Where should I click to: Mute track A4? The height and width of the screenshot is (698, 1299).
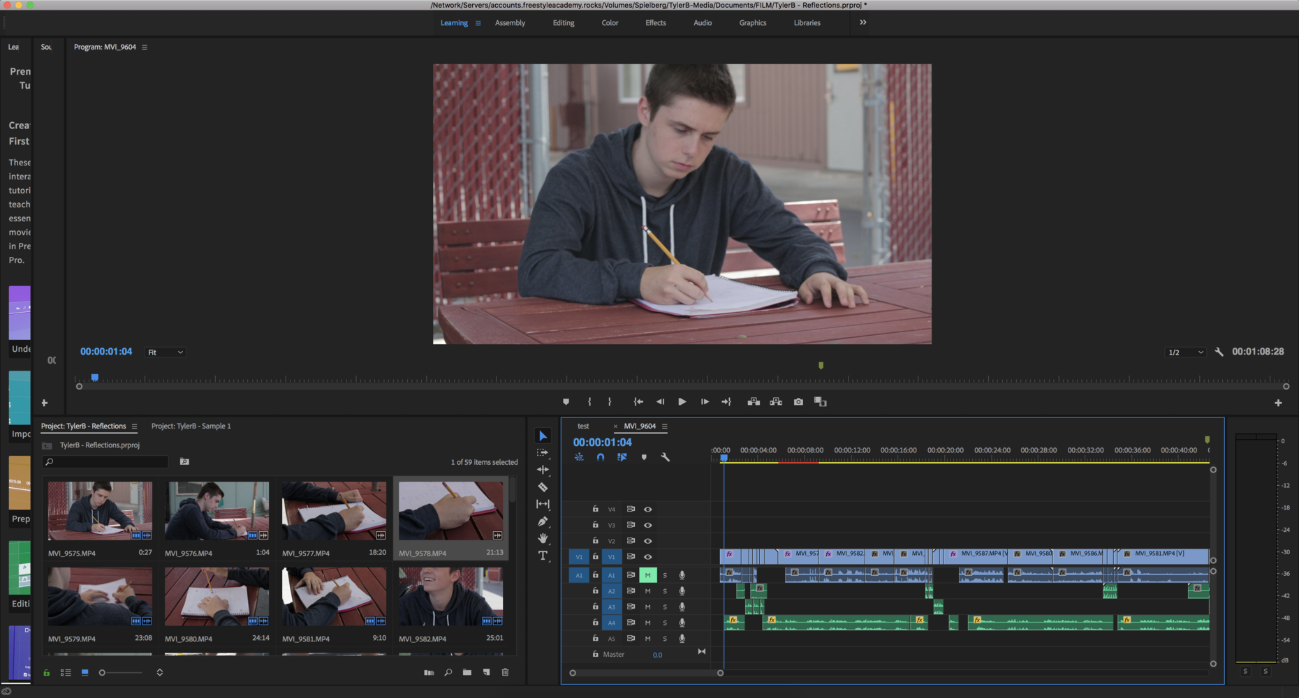coord(647,623)
